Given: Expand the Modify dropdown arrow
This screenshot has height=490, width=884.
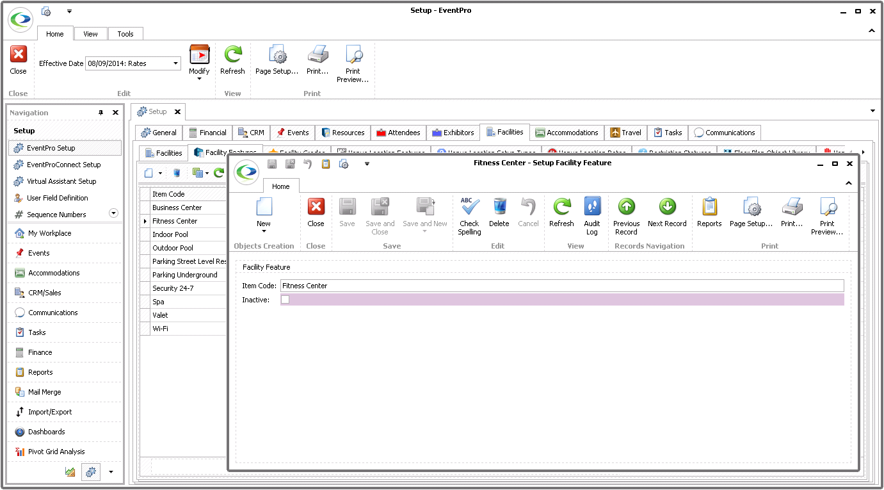Looking at the screenshot, I should tap(199, 79).
